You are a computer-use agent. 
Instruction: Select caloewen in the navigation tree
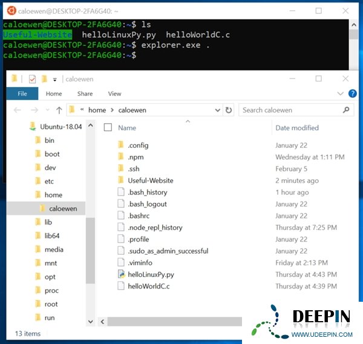point(63,208)
